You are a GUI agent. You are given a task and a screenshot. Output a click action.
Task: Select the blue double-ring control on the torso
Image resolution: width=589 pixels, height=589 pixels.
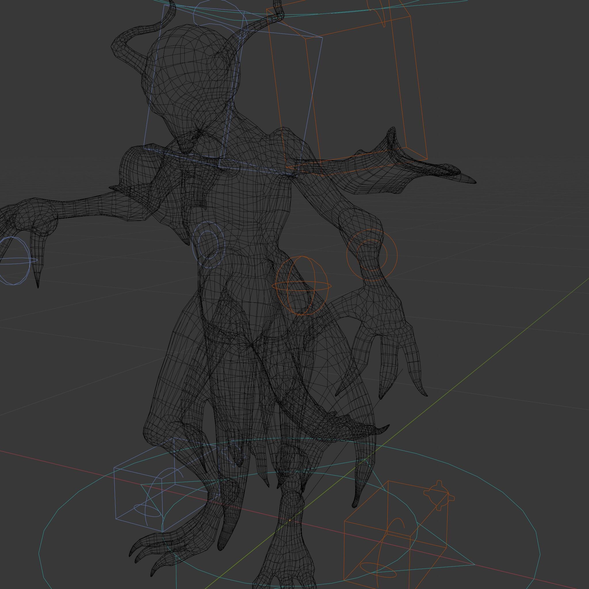(208, 244)
